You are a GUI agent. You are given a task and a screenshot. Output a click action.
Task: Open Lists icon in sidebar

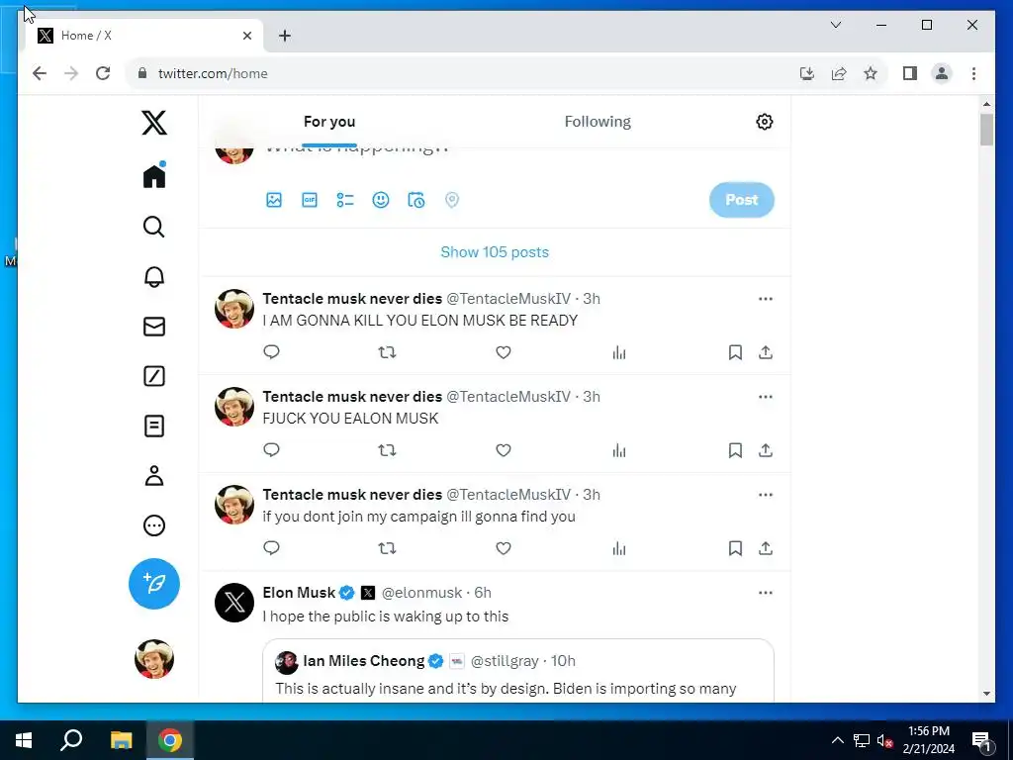coord(153,426)
